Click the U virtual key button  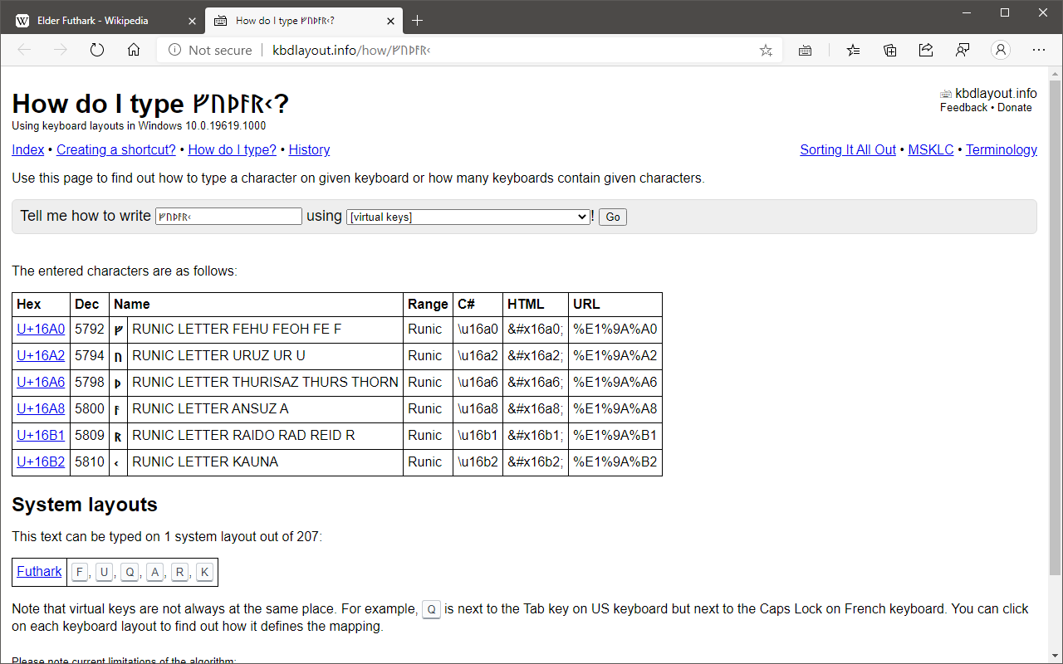pos(104,572)
